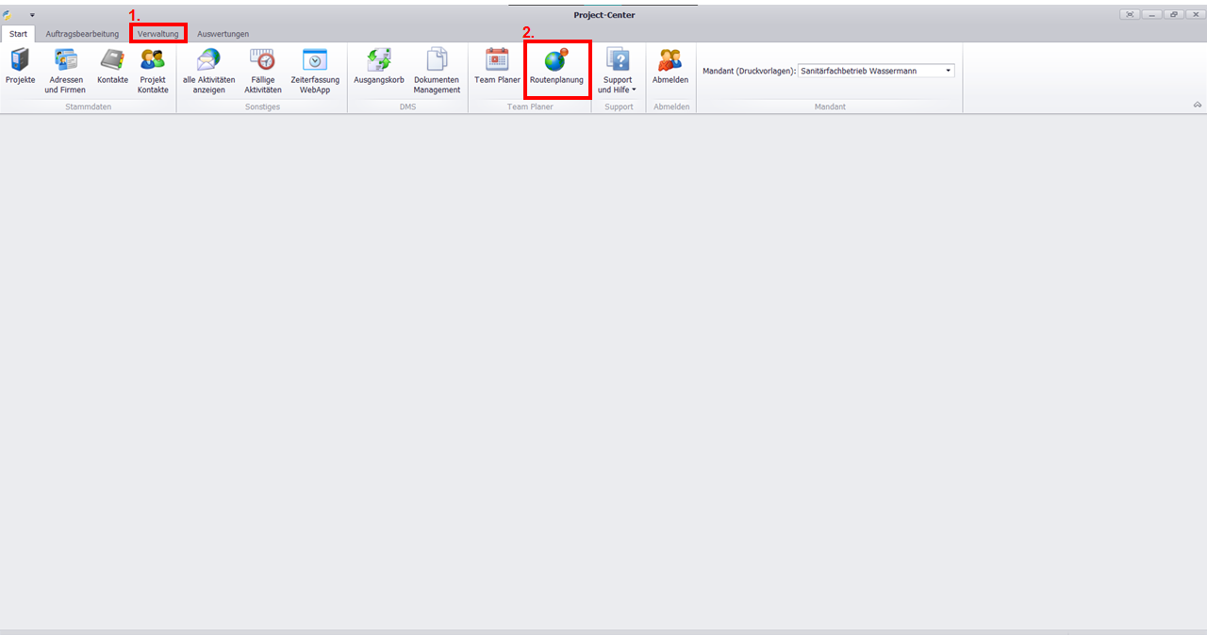Open Adressen und Firmen
This screenshot has width=1207, height=635.
tap(65, 69)
